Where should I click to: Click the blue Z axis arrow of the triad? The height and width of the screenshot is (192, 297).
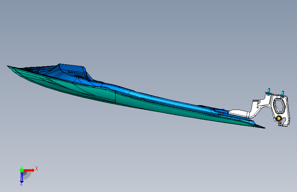pyautogui.click(x=22, y=178)
